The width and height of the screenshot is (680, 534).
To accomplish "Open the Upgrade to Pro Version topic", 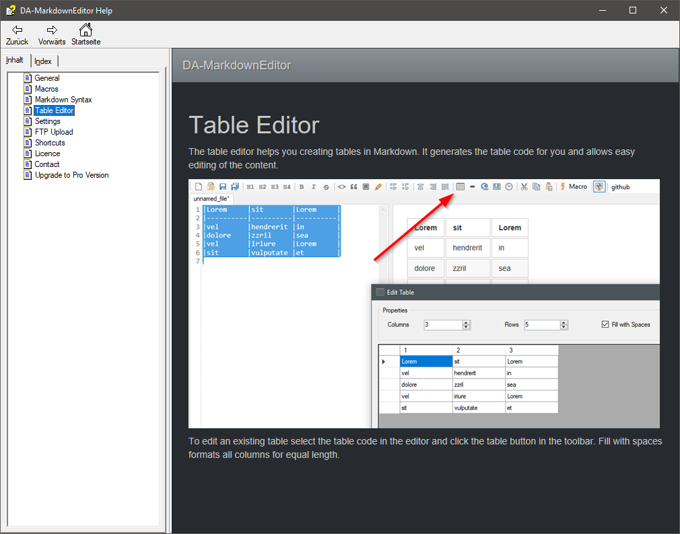I will click(x=71, y=175).
